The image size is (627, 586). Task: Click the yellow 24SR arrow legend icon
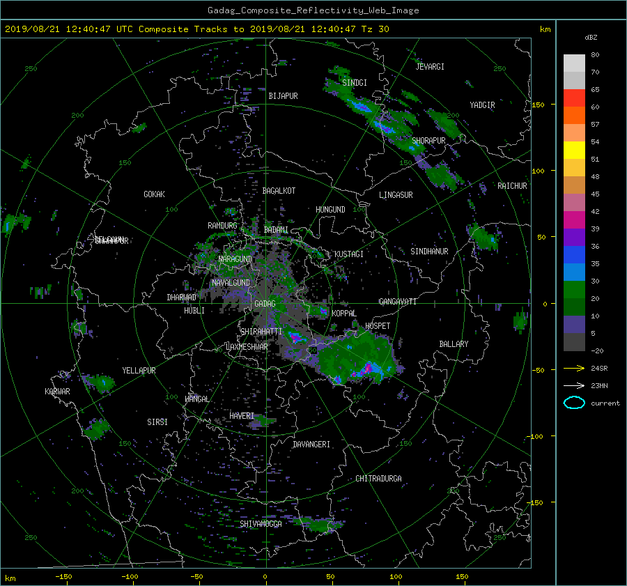pos(574,368)
